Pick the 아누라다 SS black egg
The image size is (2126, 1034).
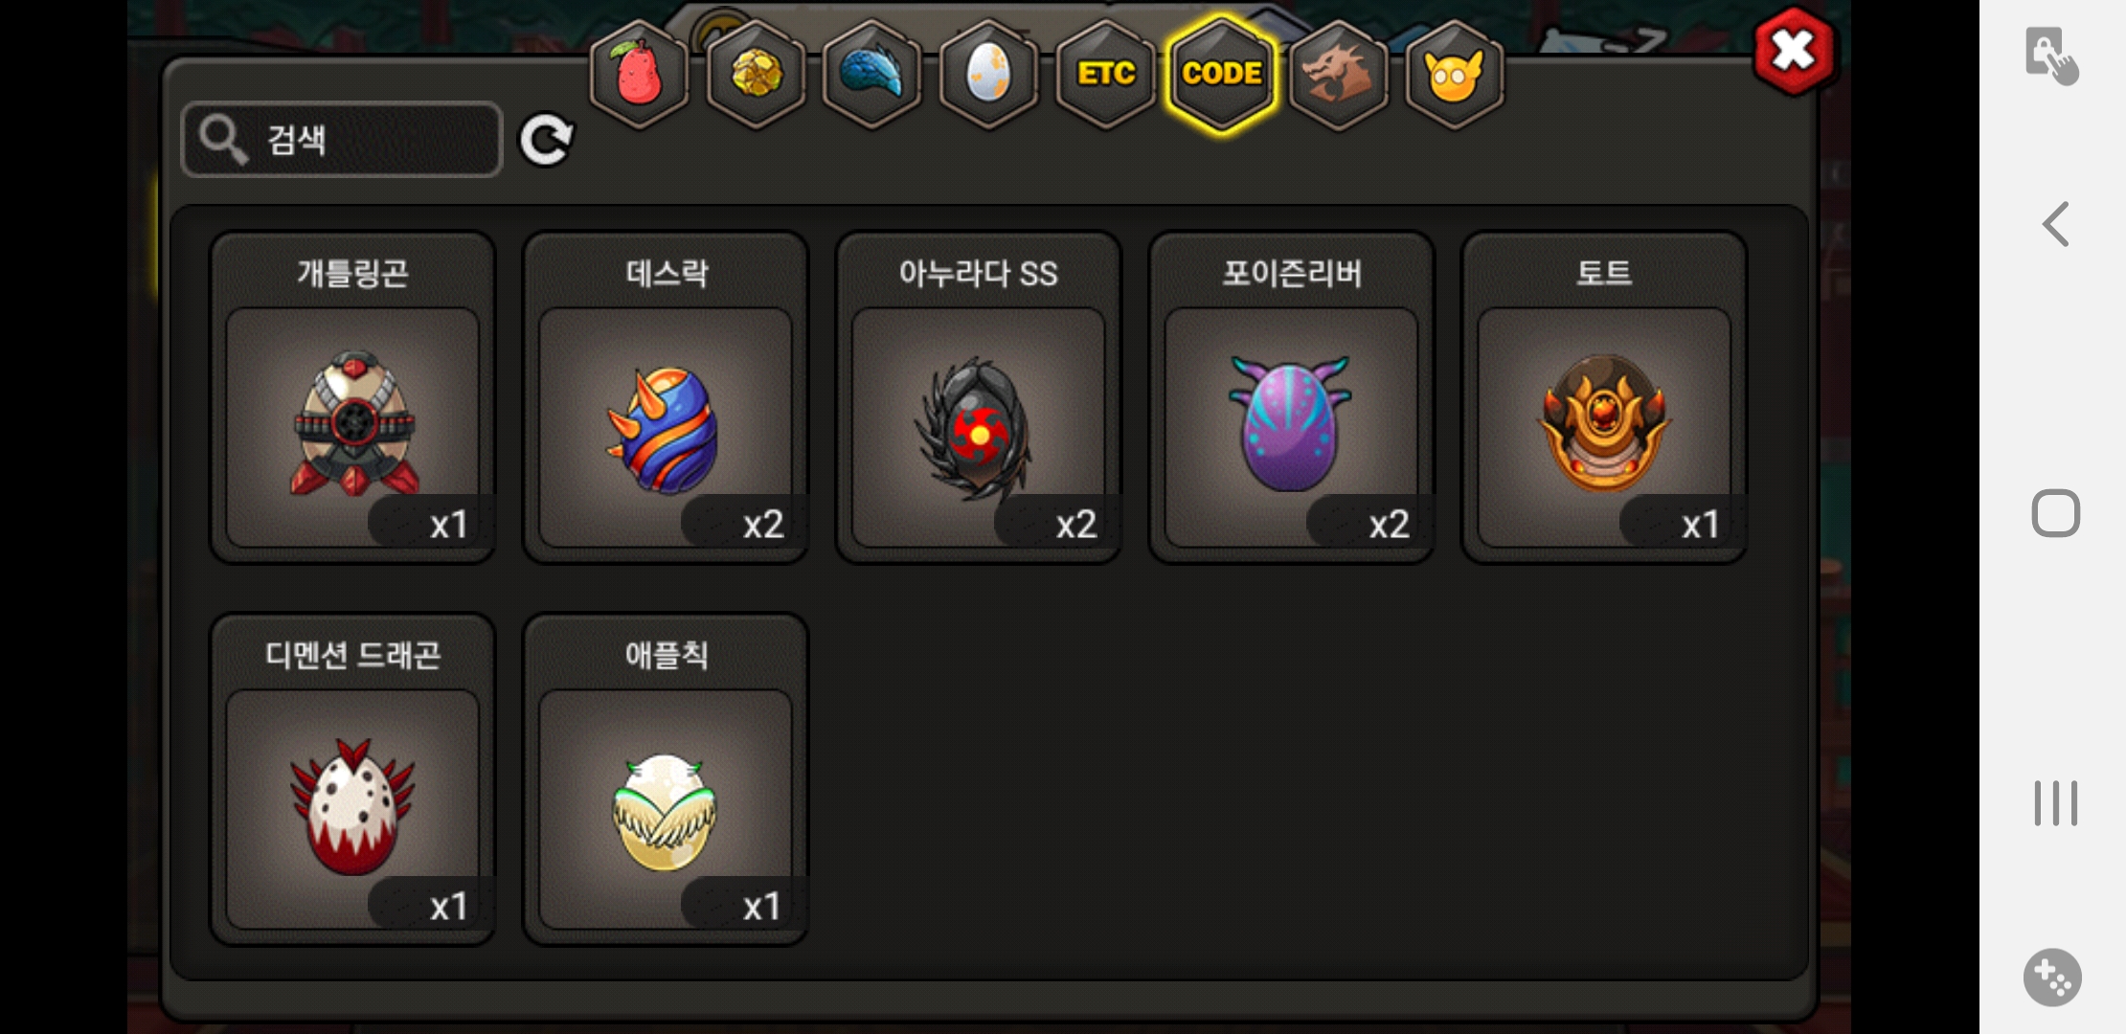978,397
